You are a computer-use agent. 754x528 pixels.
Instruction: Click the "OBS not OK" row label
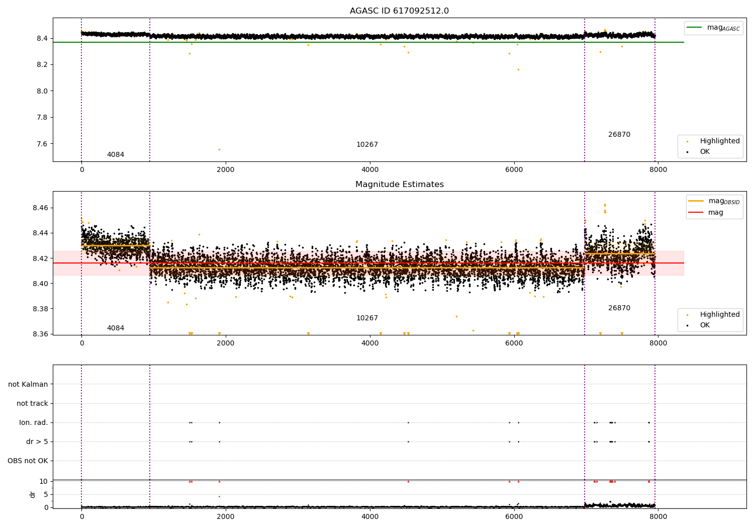(28, 461)
